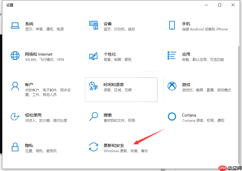Maximize the 设置 window

click(220, 5)
